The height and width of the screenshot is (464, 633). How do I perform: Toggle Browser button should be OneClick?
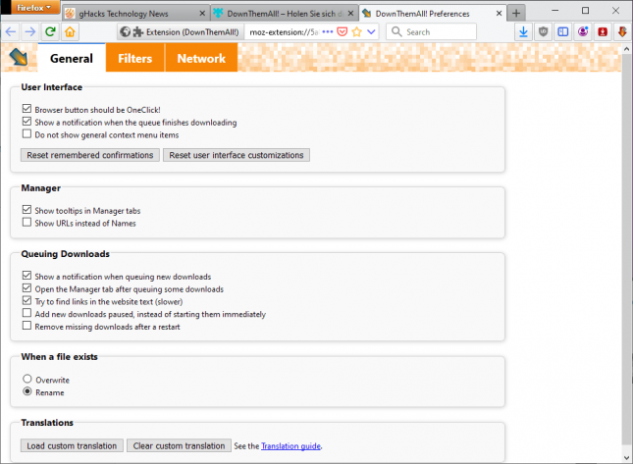click(26, 109)
